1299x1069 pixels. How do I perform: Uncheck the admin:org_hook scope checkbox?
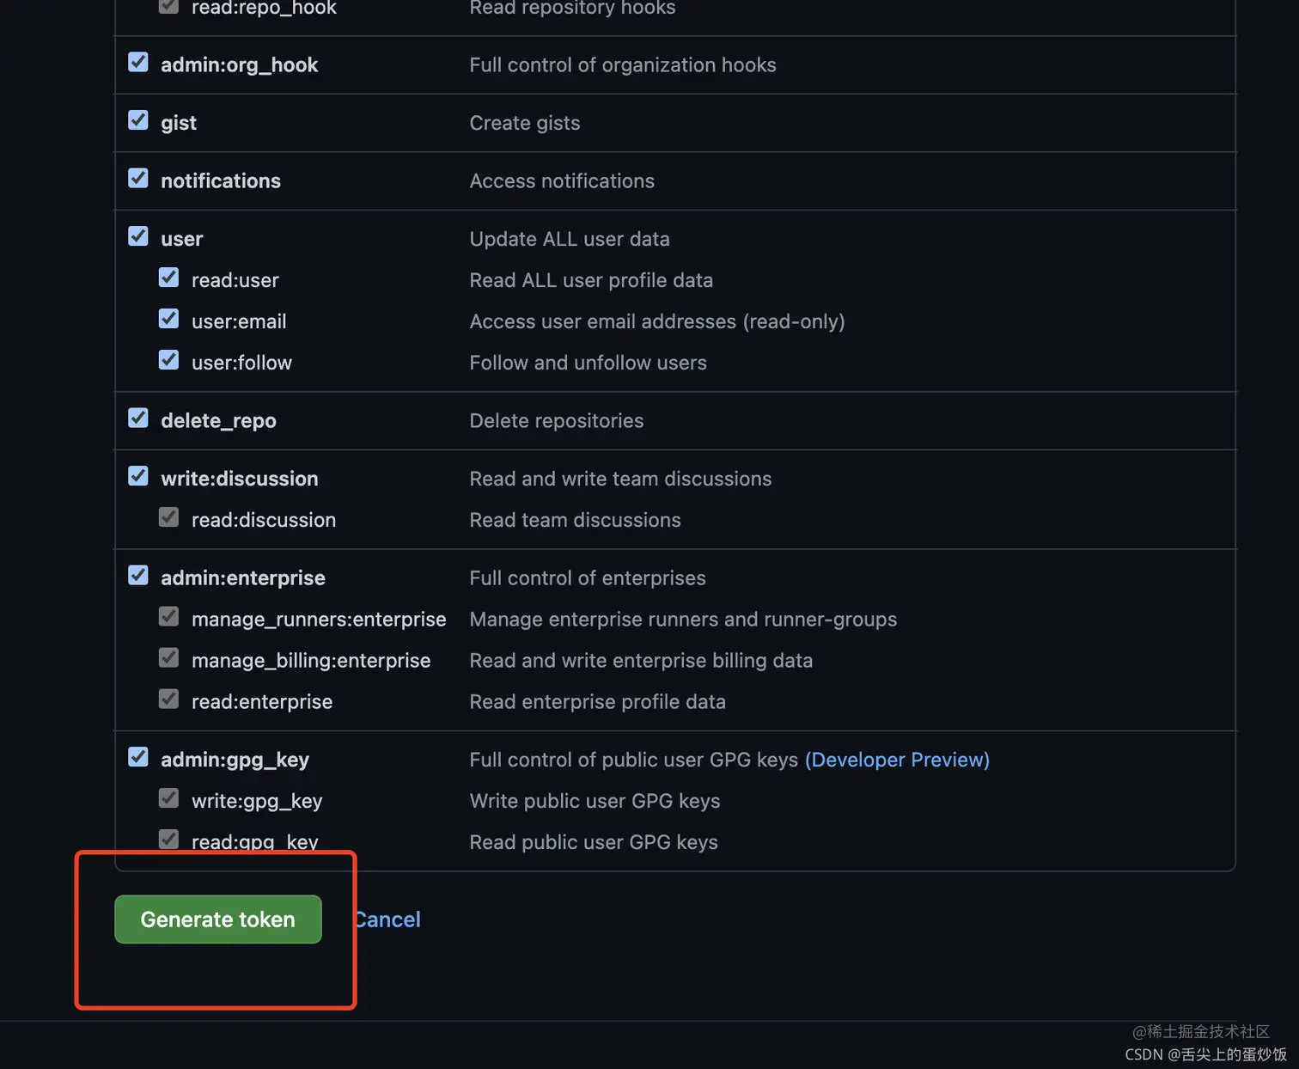point(138,63)
